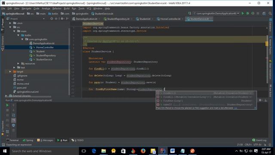Click Run with Coverage icon in top toolbar
This screenshot has height=155, width=275.
(253, 13)
